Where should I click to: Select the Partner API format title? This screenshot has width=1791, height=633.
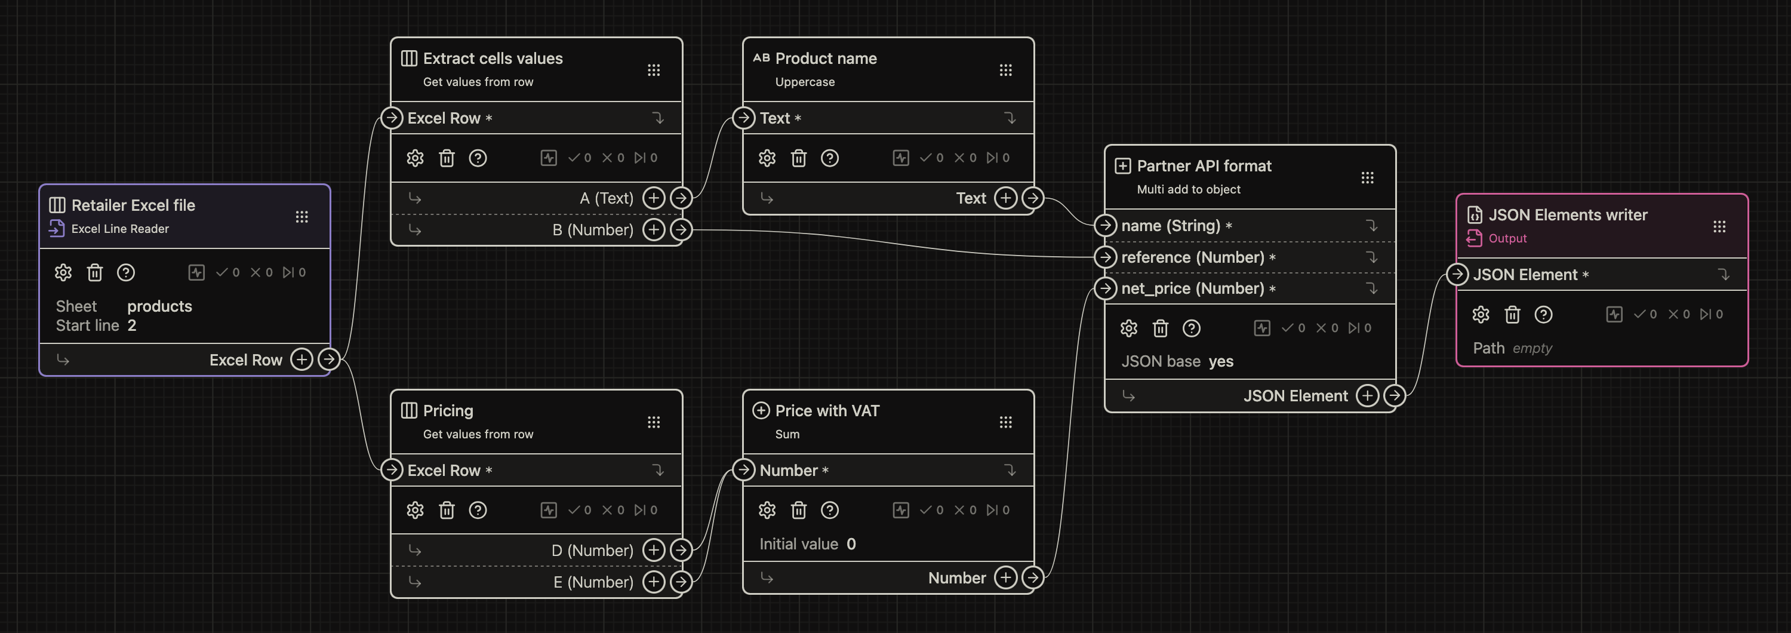pos(1204,166)
